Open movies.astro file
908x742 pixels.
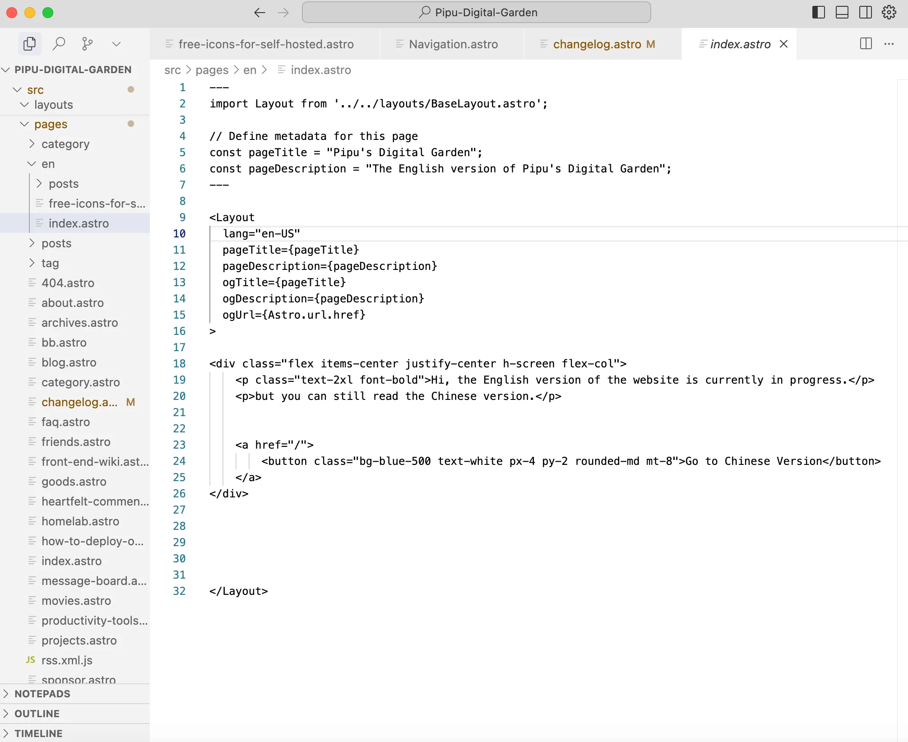tap(75, 601)
